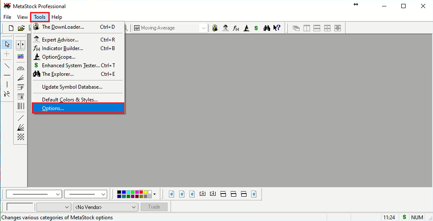Select the diagonal trendline tool in left column

click(x=7, y=66)
